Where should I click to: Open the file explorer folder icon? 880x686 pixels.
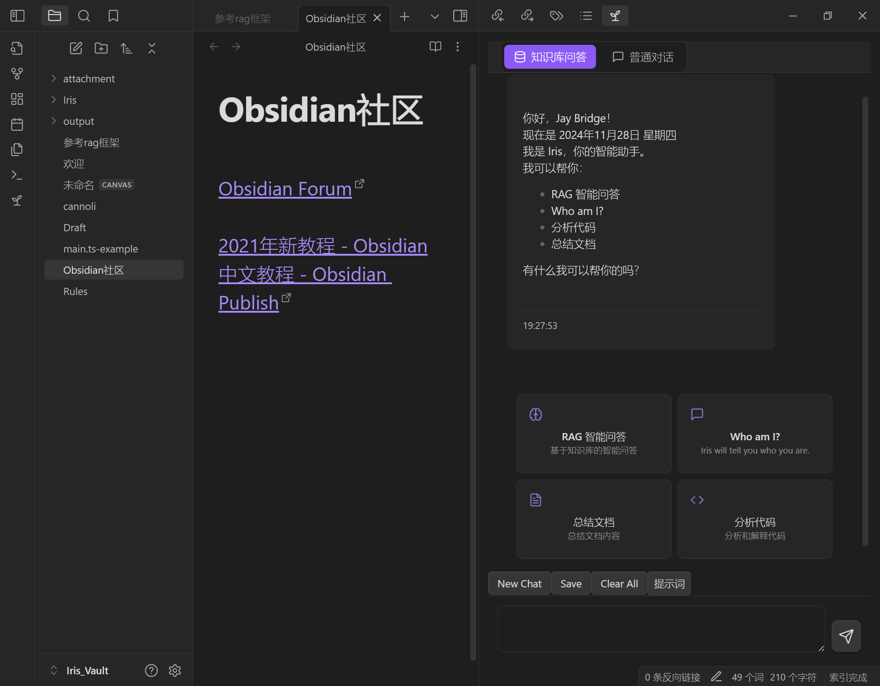pos(55,16)
